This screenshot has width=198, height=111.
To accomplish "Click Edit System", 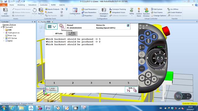I will tap(157, 9).
